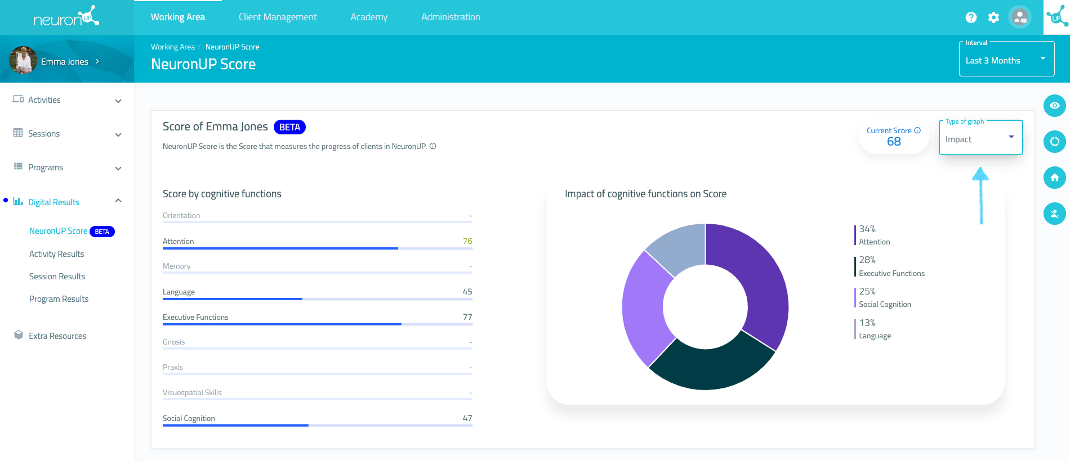Open Activity Results in the sidebar
This screenshot has width=1070, height=462.
[56, 254]
